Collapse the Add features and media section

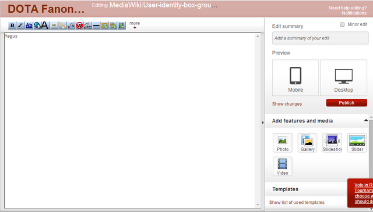click(366, 120)
